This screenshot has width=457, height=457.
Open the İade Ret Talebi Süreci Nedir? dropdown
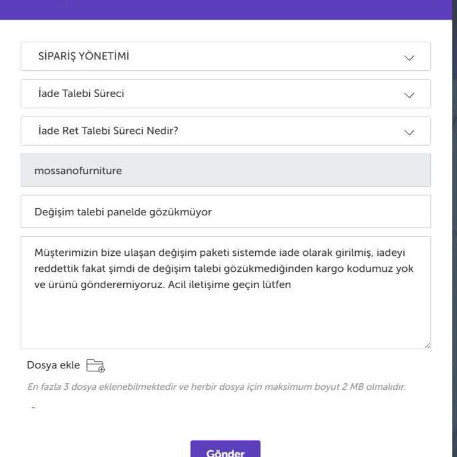(225, 131)
